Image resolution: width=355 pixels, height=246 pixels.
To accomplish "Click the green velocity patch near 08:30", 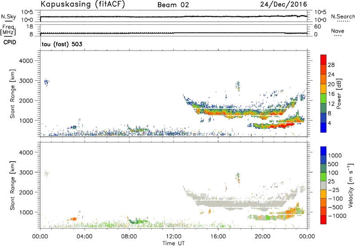I will (x=138, y=221).
